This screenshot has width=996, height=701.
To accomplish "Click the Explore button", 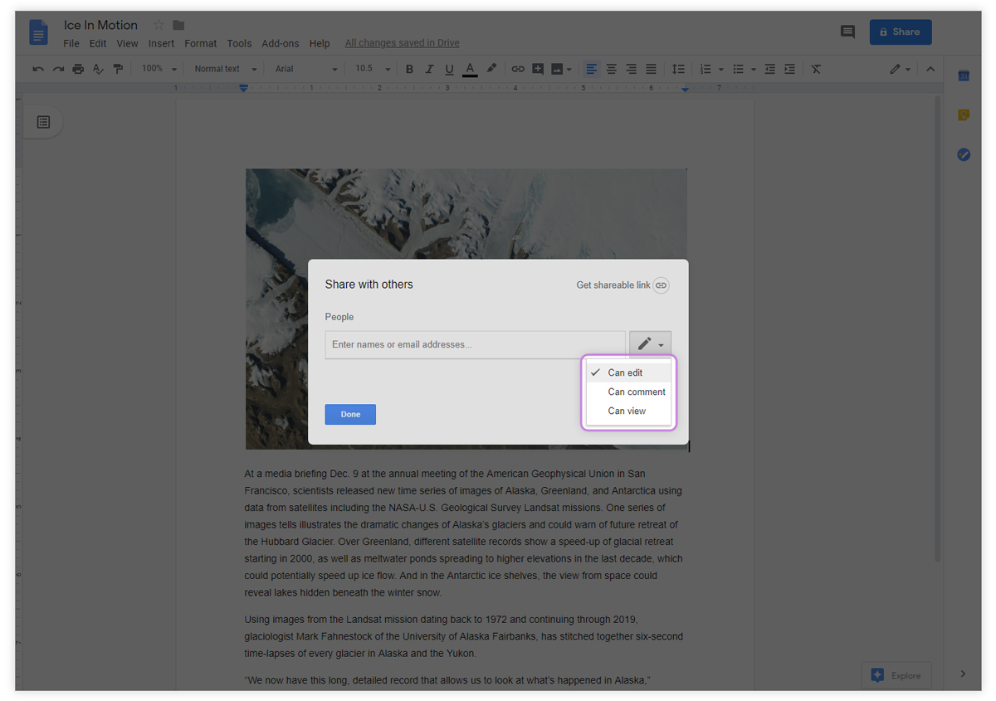I will (896, 675).
